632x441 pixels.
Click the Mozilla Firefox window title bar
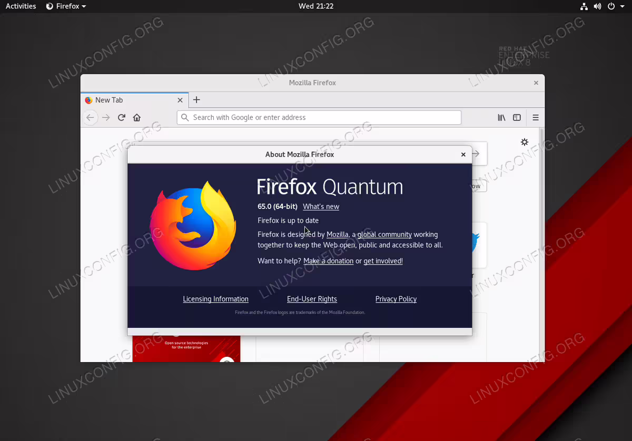pos(312,83)
